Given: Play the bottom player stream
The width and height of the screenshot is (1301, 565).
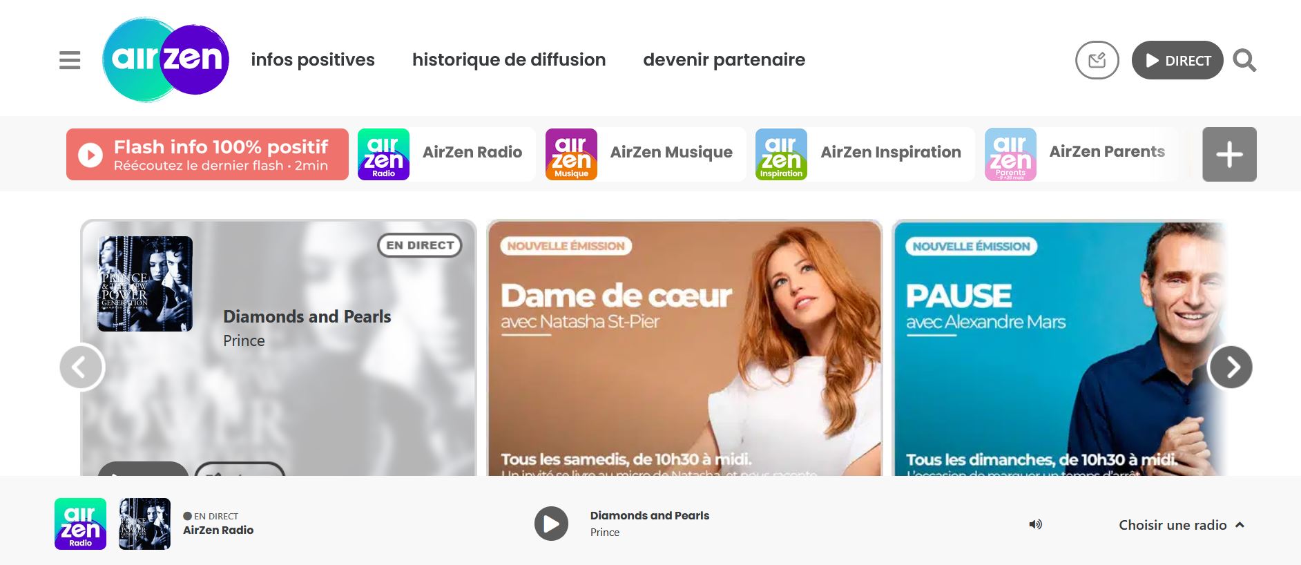Looking at the screenshot, I should click(551, 524).
